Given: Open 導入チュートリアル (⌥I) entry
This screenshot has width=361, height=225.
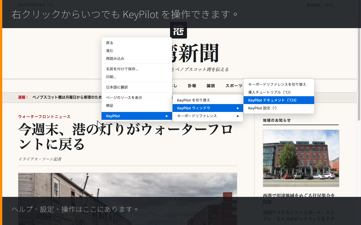Looking at the screenshot, I should point(279,92).
